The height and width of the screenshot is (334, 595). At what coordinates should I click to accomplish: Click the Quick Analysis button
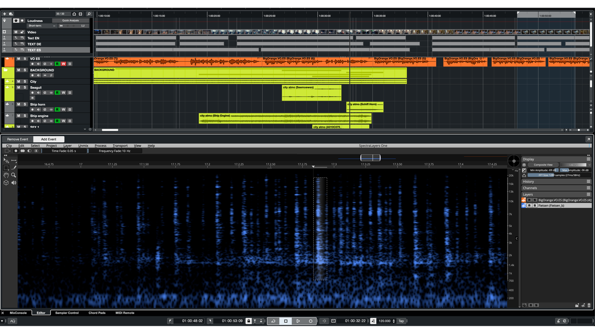pos(71,20)
